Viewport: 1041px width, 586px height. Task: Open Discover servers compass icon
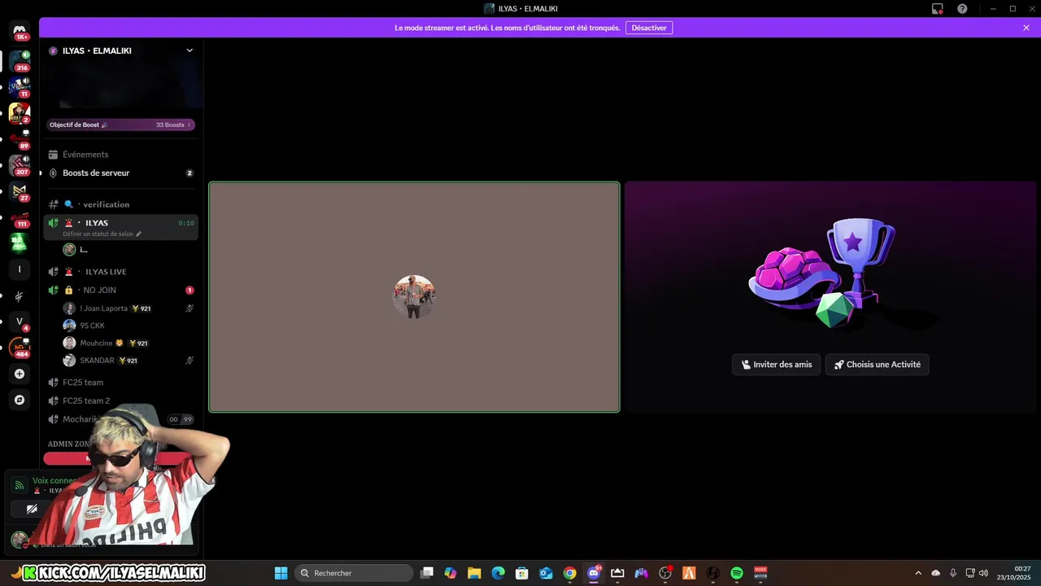click(20, 400)
